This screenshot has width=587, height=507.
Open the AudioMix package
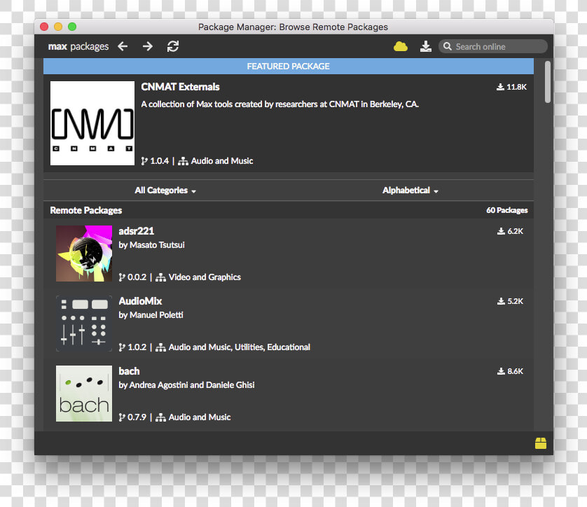(140, 301)
